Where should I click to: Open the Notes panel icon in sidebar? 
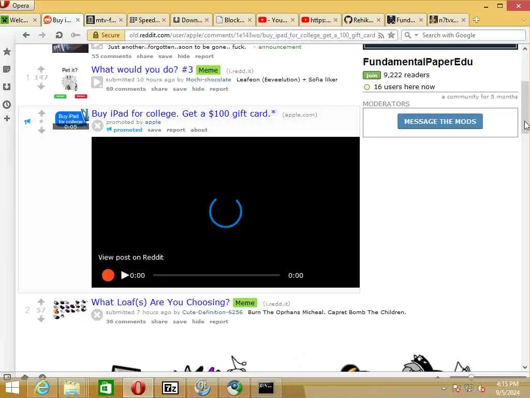pyautogui.click(x=7, y=69)
